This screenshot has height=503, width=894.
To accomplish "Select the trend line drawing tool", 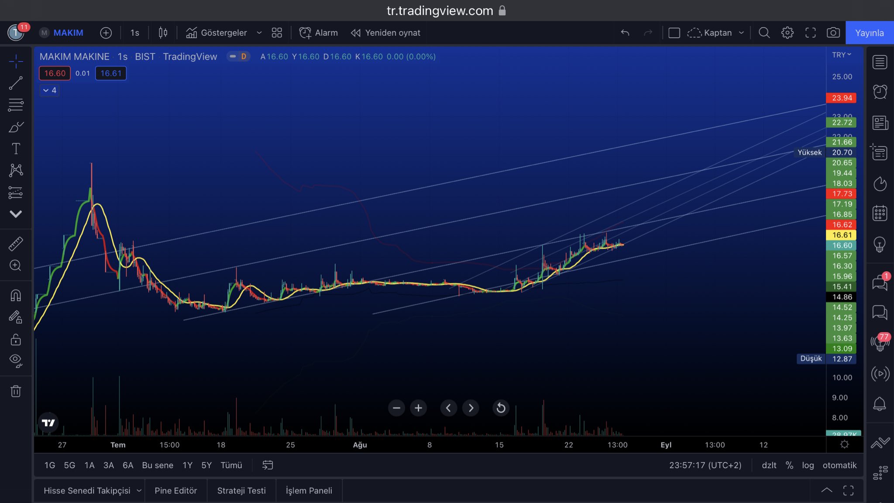I will [x=16, y=83].
